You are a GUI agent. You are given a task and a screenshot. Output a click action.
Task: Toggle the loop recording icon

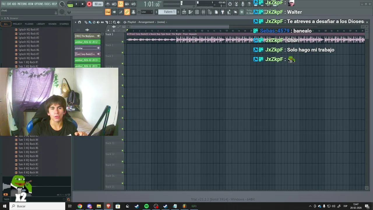pyautogui.click(x=133, y=4)
